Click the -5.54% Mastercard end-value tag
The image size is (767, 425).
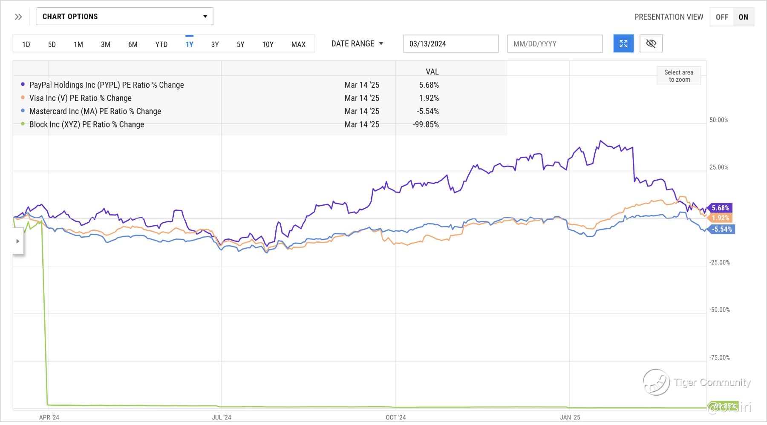[721, 229]
